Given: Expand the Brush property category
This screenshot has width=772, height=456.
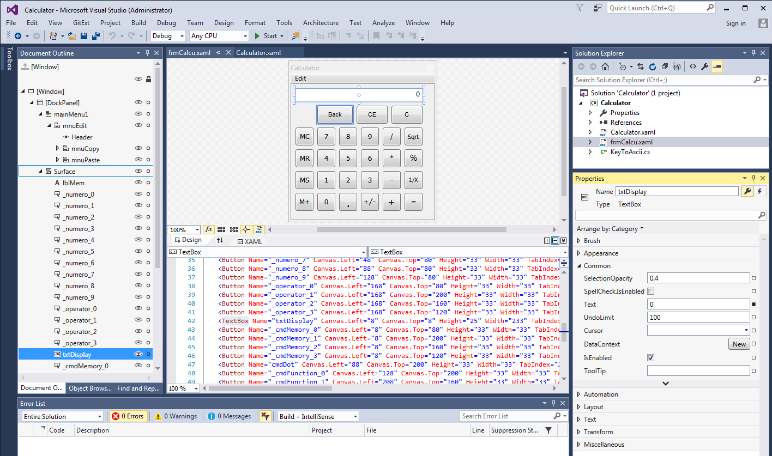Looking at the screenshot, I should click(579, 241).
